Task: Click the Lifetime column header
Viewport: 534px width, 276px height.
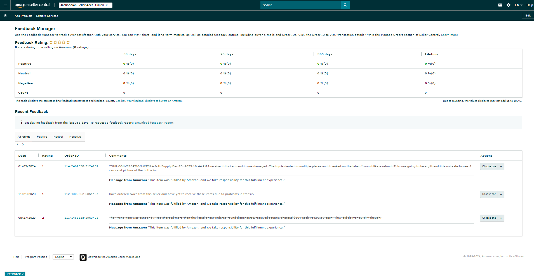Action: pyautogui.click(x=432, y=54)
